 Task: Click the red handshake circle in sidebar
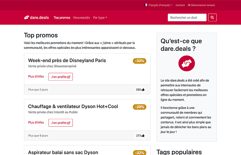187,63
